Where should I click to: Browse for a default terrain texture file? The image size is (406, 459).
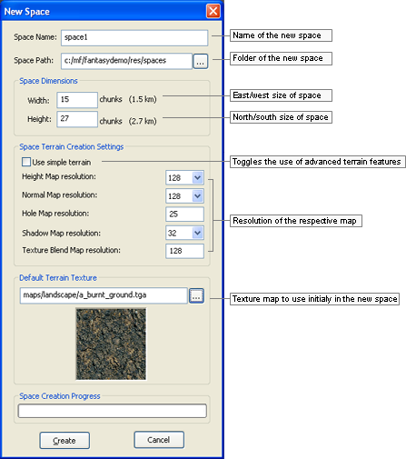pos(196,296)
